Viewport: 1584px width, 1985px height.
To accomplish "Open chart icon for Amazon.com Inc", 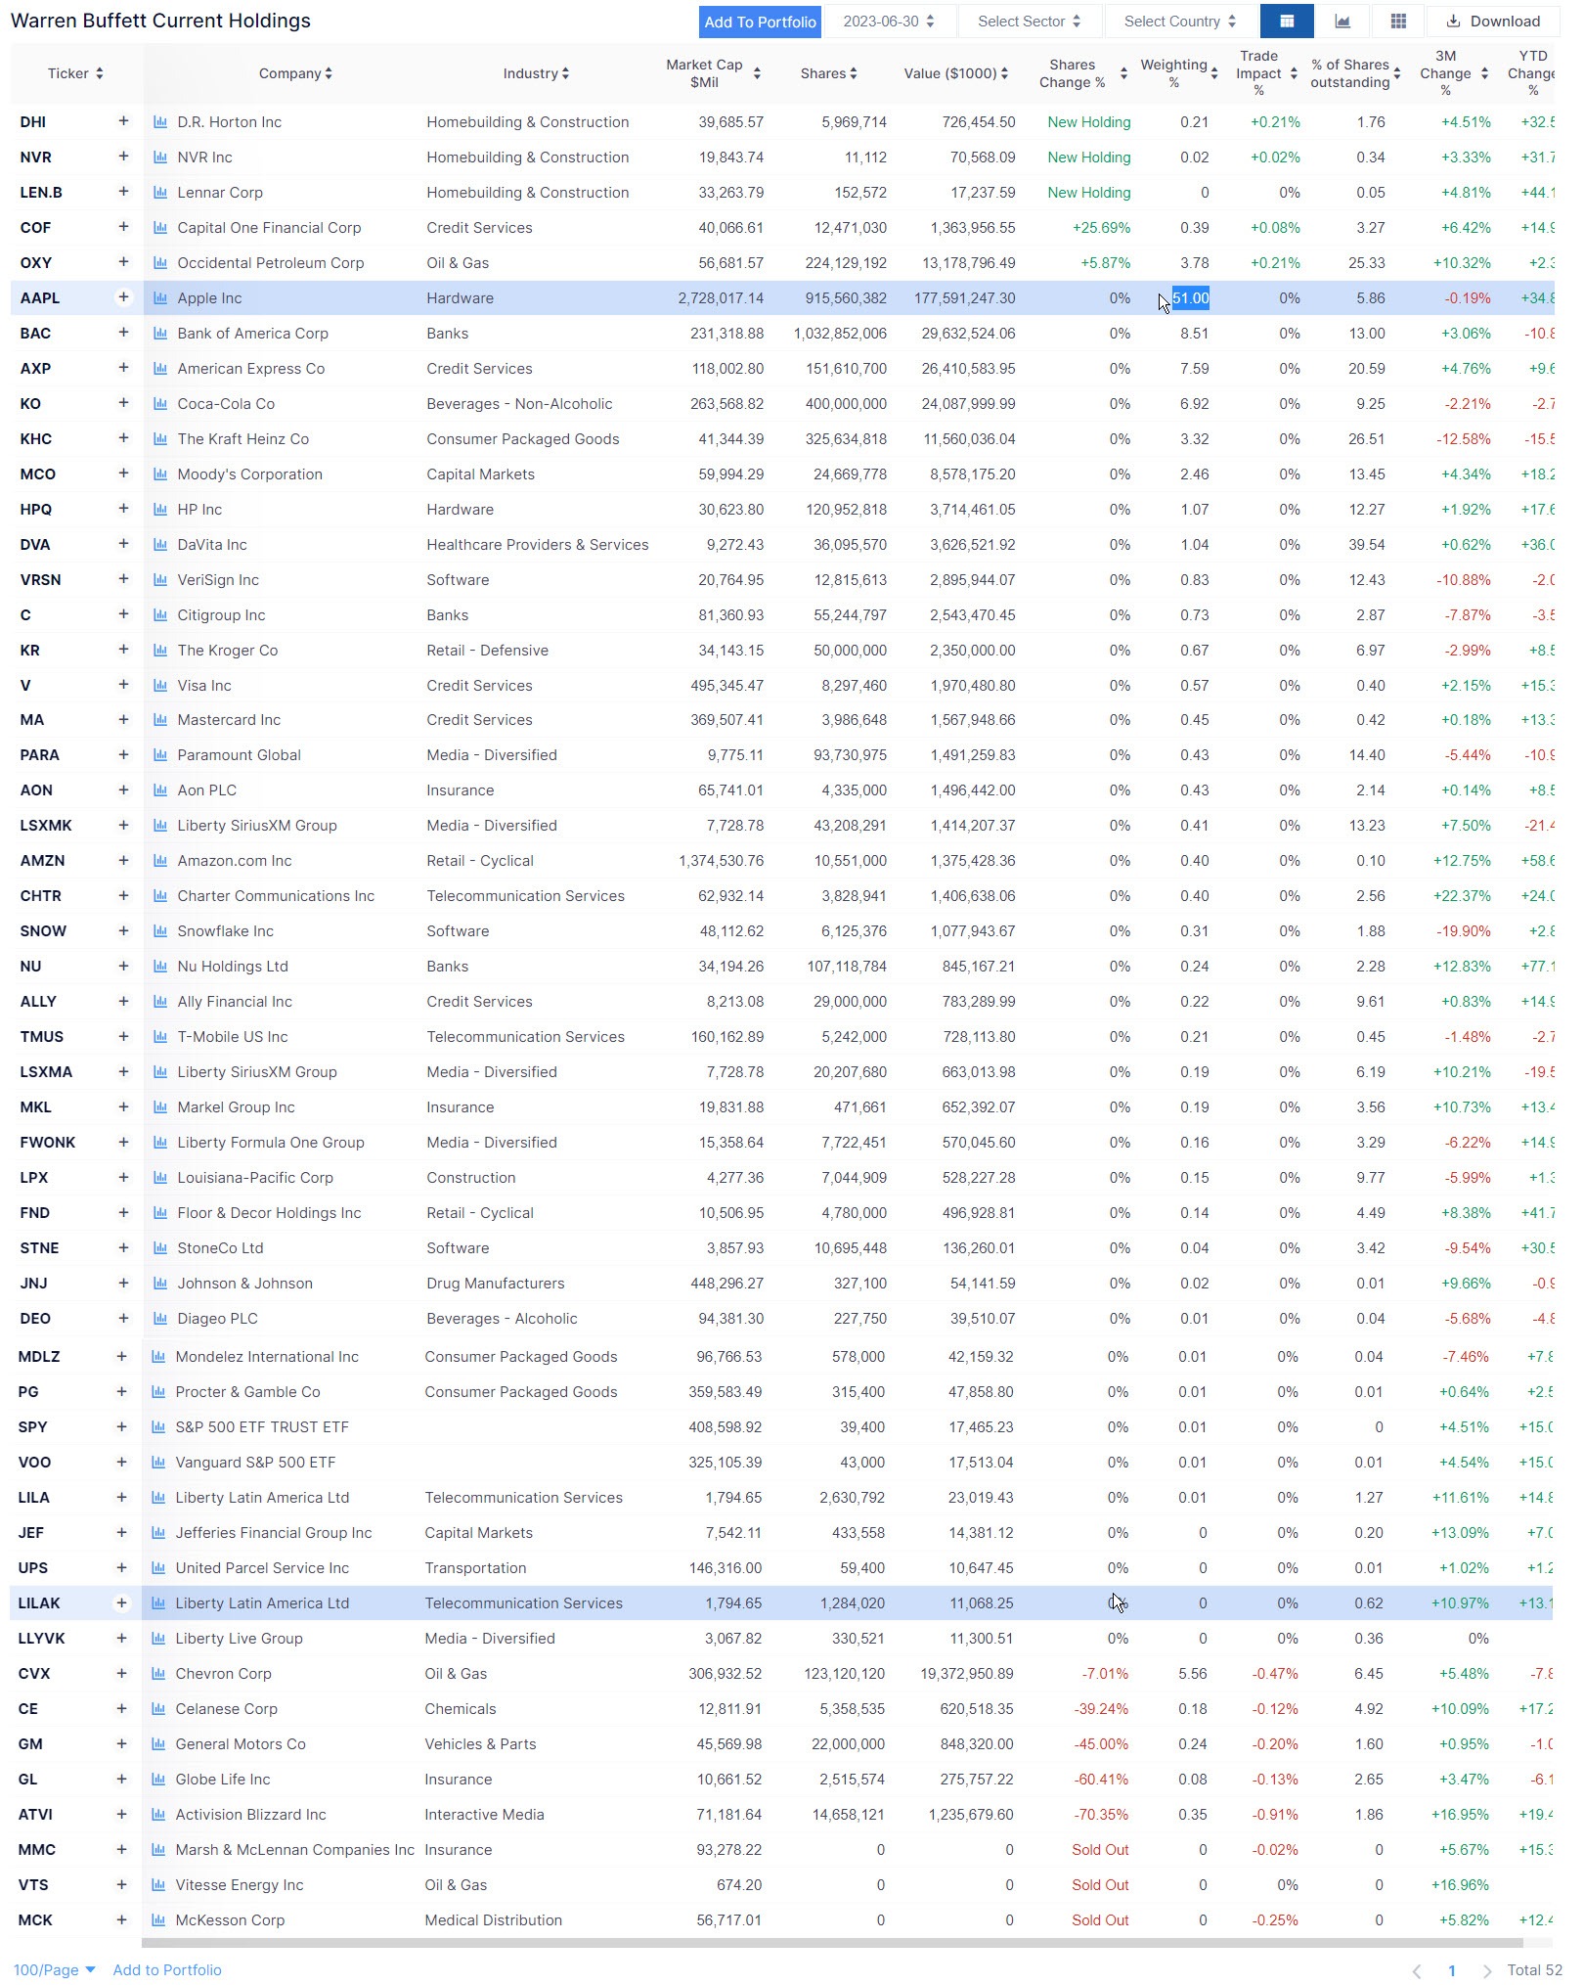I will pyautogui.click(x=160, y=861).
